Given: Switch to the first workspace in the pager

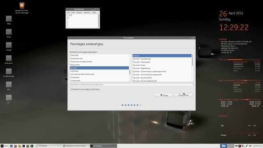Looking at the screenshot, I should 224,146.
